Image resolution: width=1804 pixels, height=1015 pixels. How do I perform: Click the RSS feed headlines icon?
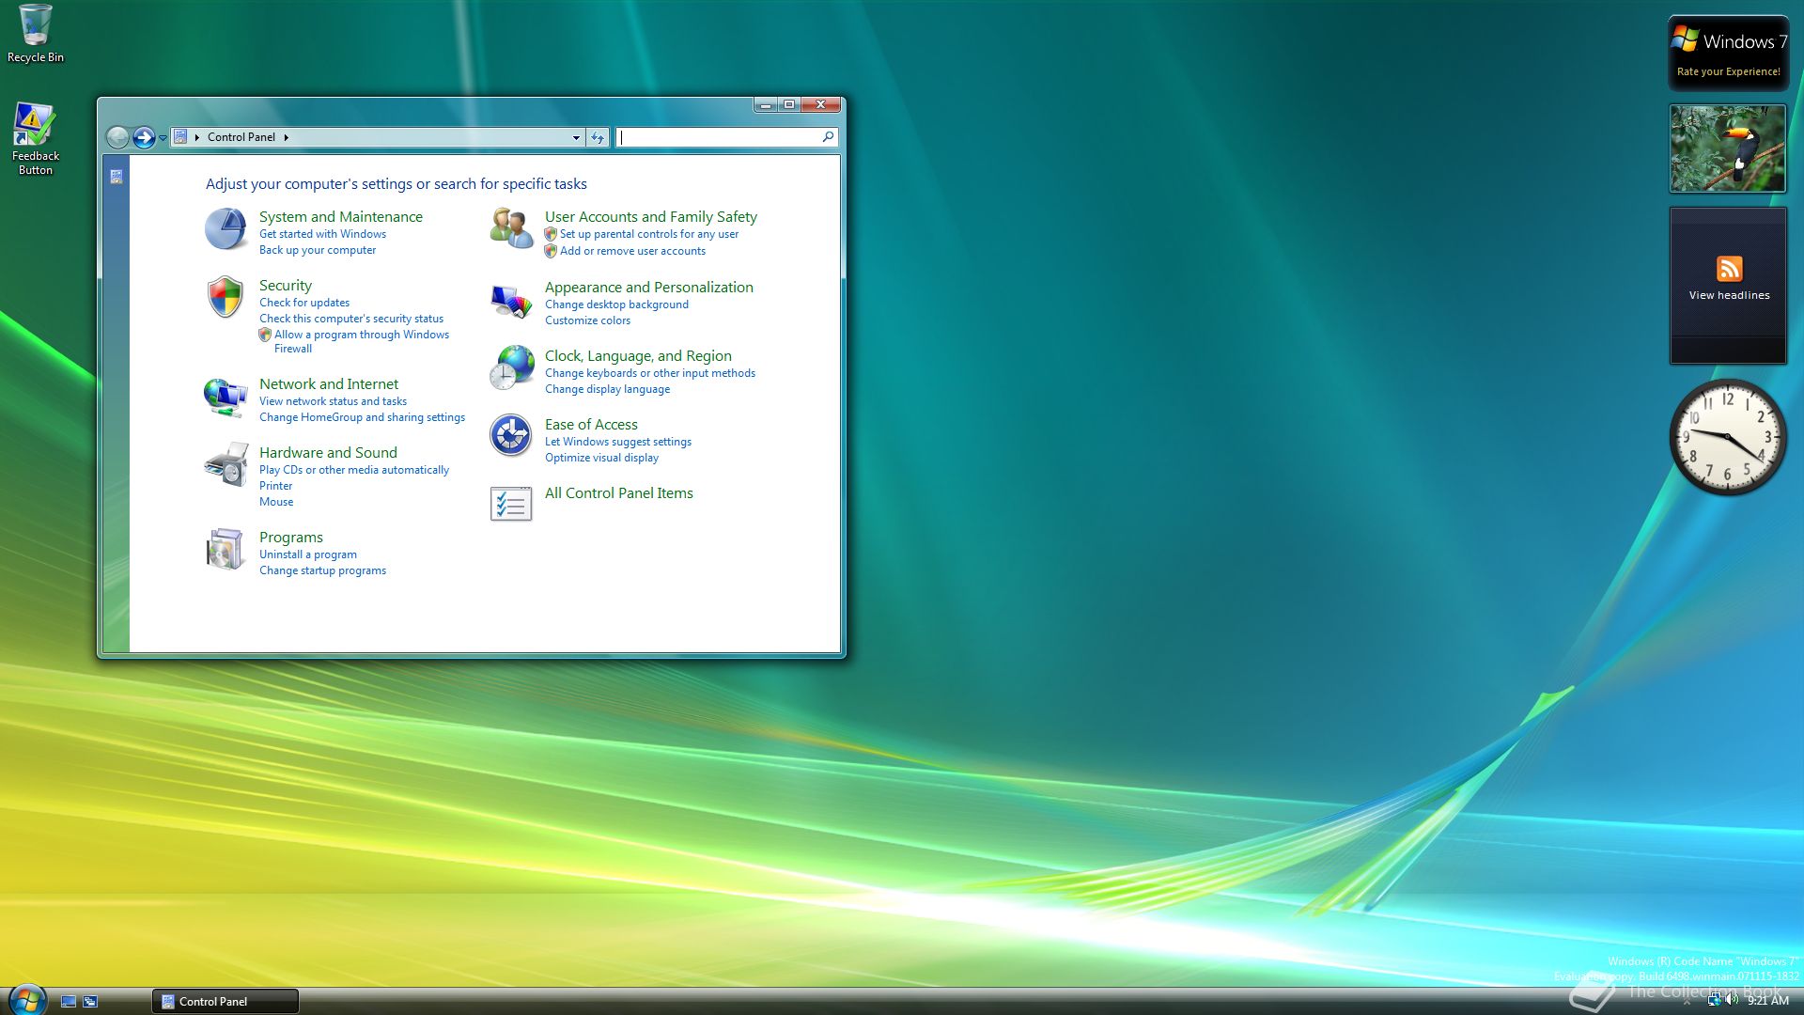[x=1729, y=269]
